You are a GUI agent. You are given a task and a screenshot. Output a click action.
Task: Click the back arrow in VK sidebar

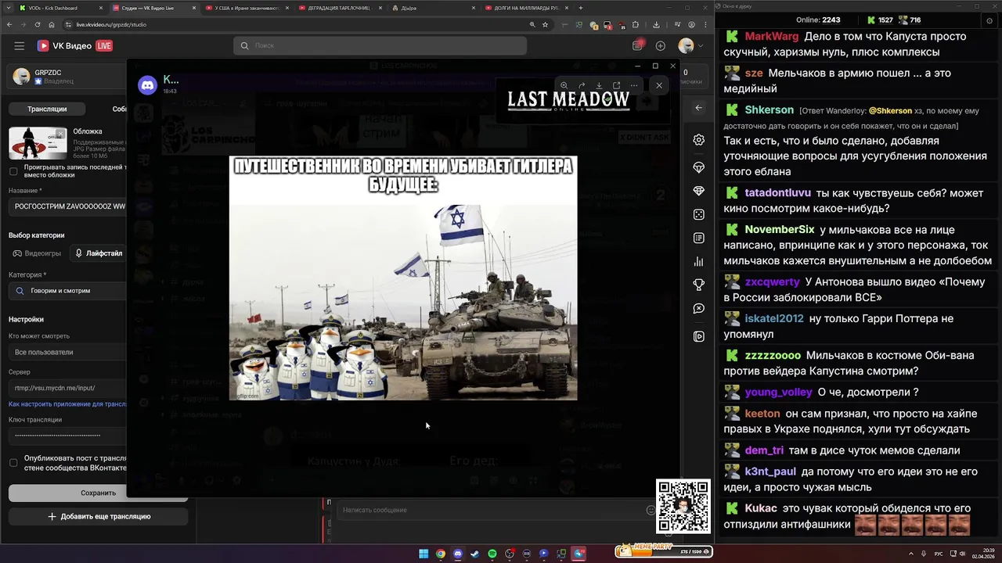699,108
